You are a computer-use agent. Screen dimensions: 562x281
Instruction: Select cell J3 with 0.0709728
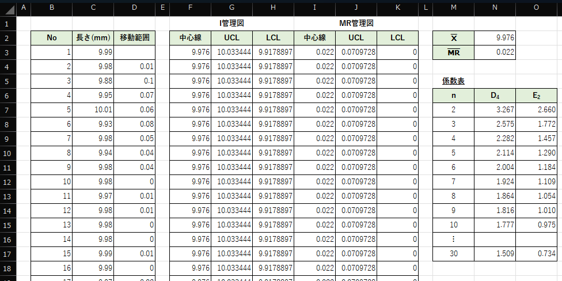pos(356,53)
